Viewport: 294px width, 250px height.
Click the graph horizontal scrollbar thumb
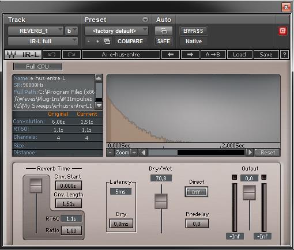163,153
